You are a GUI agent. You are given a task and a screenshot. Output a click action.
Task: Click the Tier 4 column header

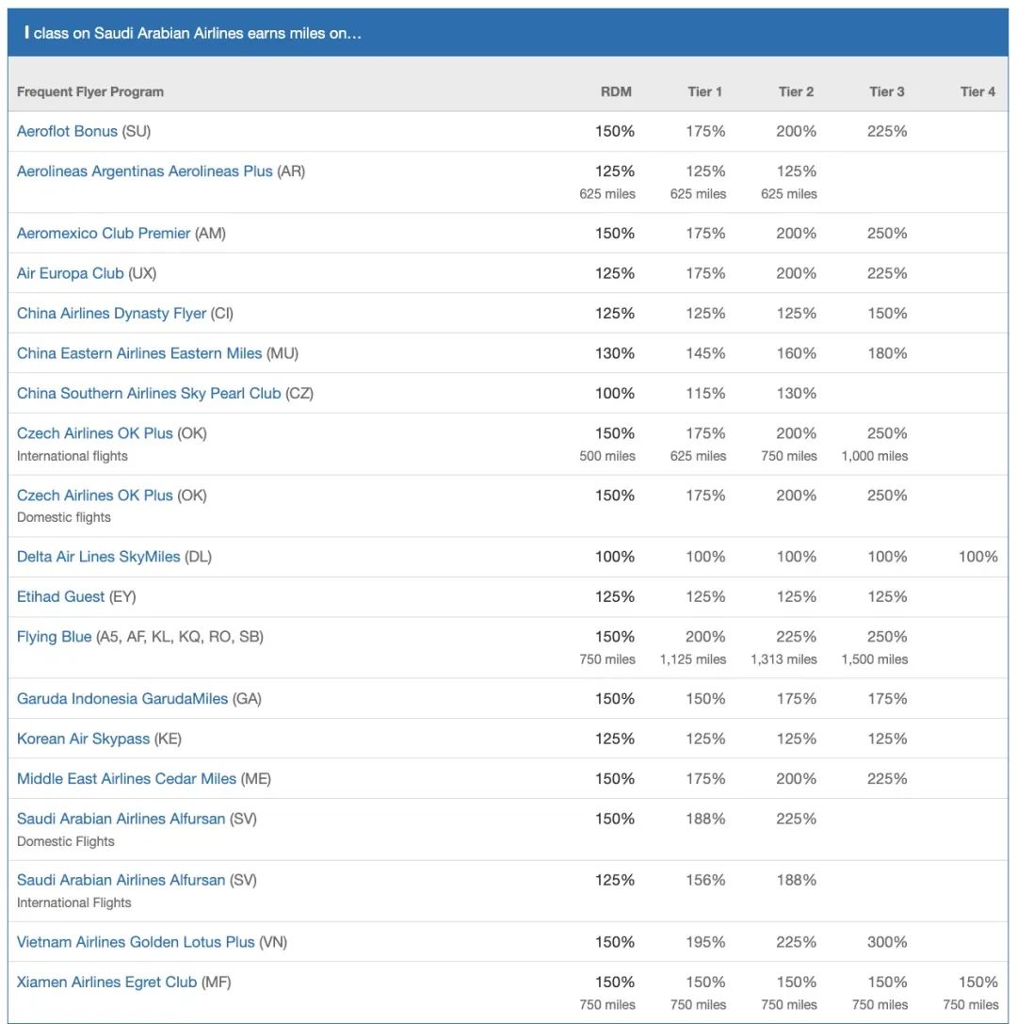(977, 92)
